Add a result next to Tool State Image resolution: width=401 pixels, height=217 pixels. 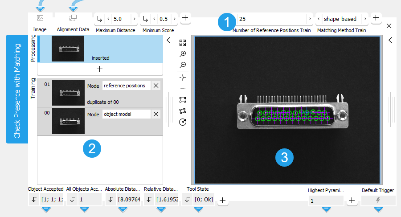[222, 201]
